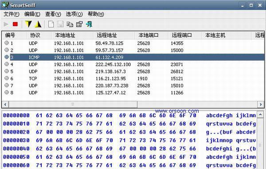The image size is (266, 169).
Task: Click the status circle icon of row 8
Action: (x=7, y=92)
